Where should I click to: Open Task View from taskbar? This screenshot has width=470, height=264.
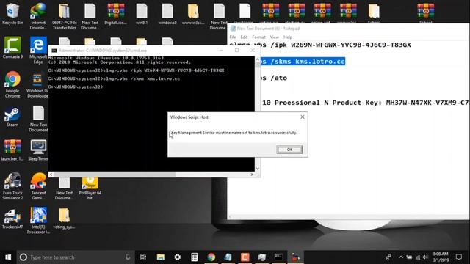point(143,257)
